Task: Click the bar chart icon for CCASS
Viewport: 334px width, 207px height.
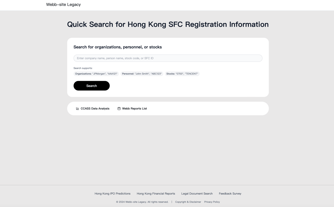Action: click(x=77, y=108)
